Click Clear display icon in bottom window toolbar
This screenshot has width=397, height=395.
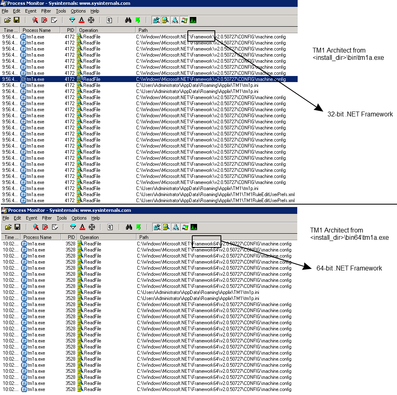(x=55, y=227)
